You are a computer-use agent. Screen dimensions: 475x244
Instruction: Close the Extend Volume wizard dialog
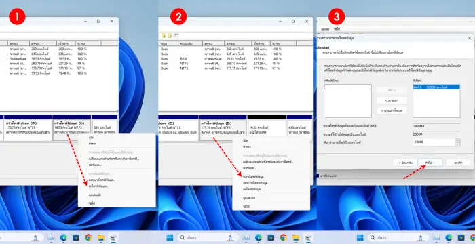coord(470,38)
